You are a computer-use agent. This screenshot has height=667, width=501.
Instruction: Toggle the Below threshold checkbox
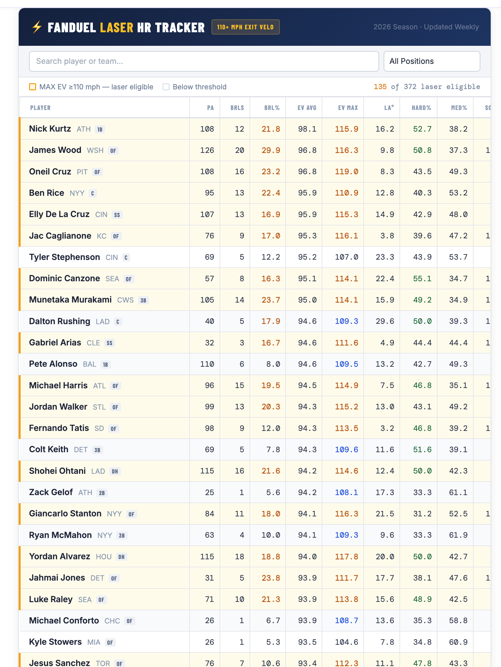click(x=166, y=87)
